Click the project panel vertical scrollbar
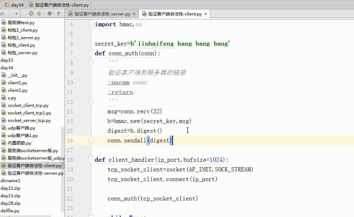The width and height of the screenshot is (354, 217). click(x=63, y=169)
